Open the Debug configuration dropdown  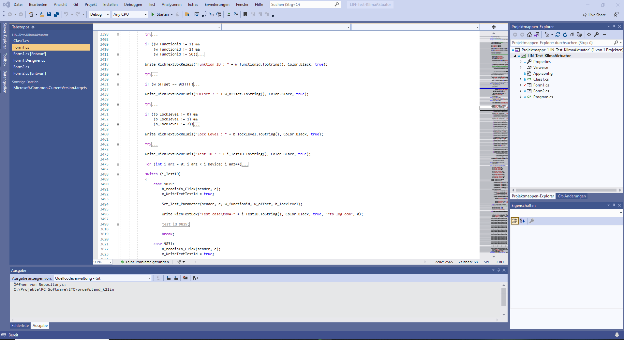coord(99,14)
